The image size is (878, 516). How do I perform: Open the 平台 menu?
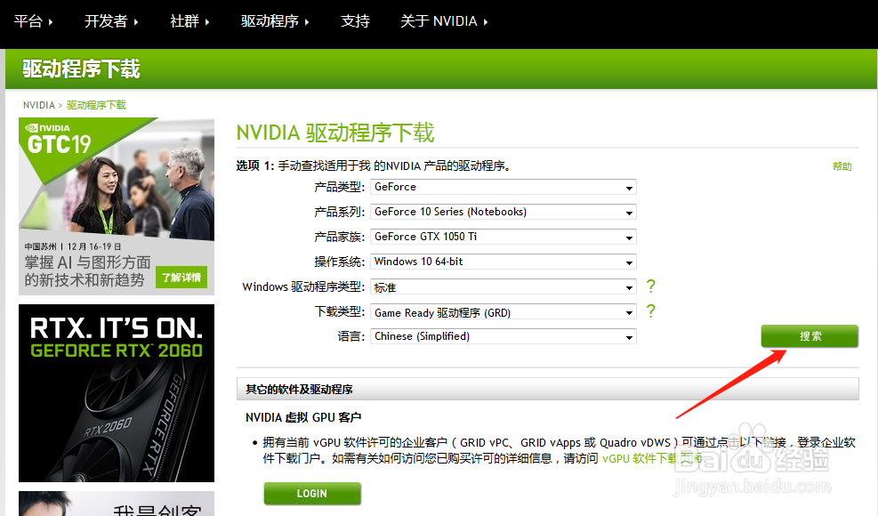point(33,21)
